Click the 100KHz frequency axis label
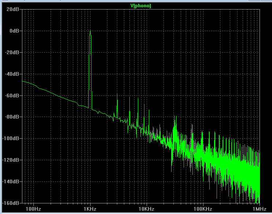 (x=203, y=209)
